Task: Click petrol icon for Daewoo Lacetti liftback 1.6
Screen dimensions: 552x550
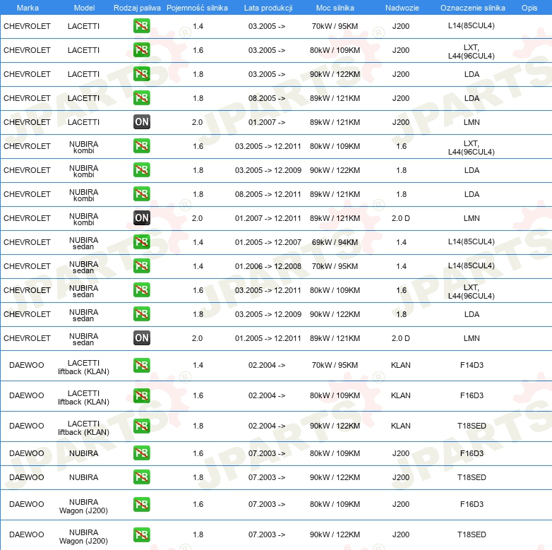Action: click(141, 395)
